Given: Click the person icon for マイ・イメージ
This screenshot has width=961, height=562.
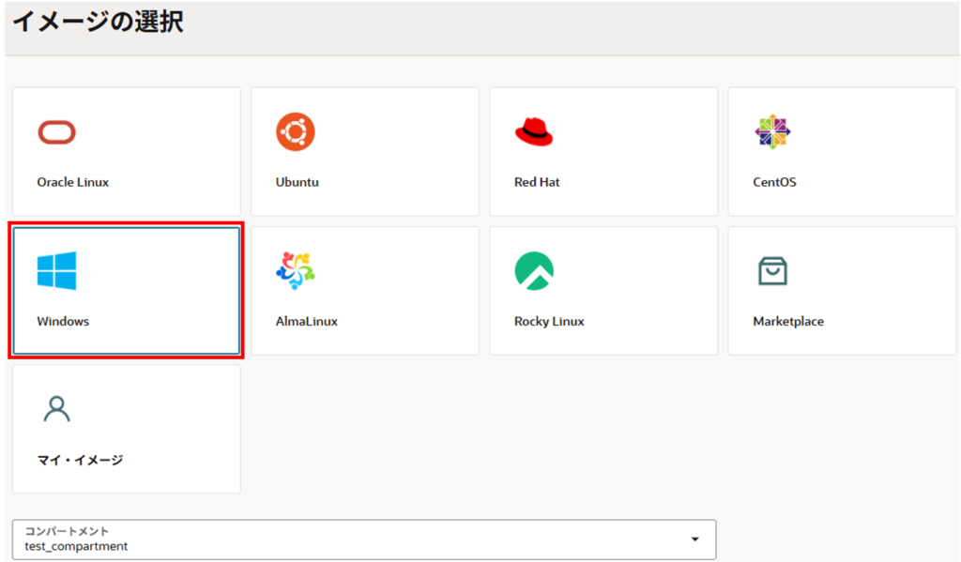Looking at the screenshot, I should pos(56,409).
